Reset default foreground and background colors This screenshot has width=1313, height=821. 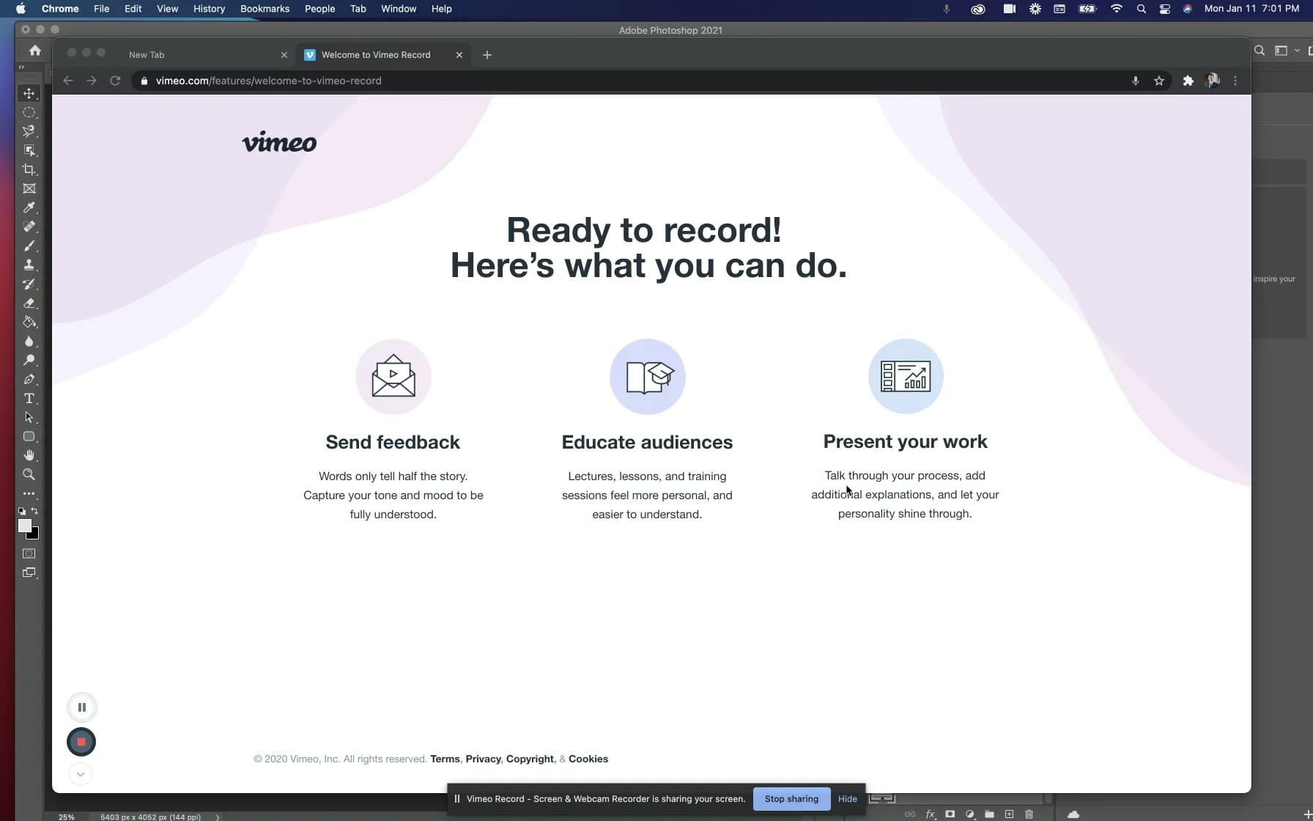tap(22, 511)
